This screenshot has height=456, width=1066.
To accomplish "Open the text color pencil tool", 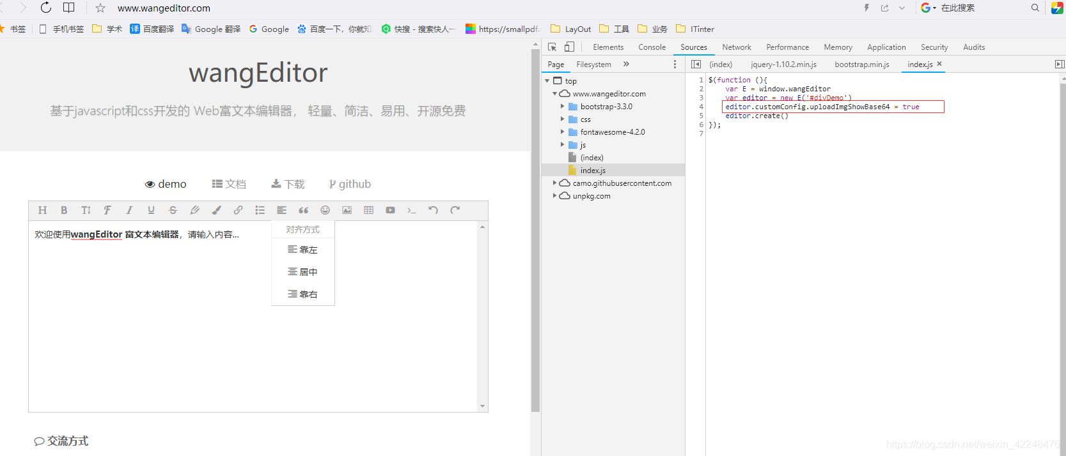I will click(194, 210).
